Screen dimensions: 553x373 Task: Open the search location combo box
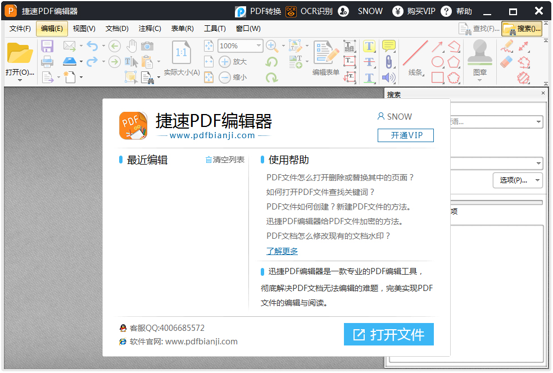(x=497, y=163)
